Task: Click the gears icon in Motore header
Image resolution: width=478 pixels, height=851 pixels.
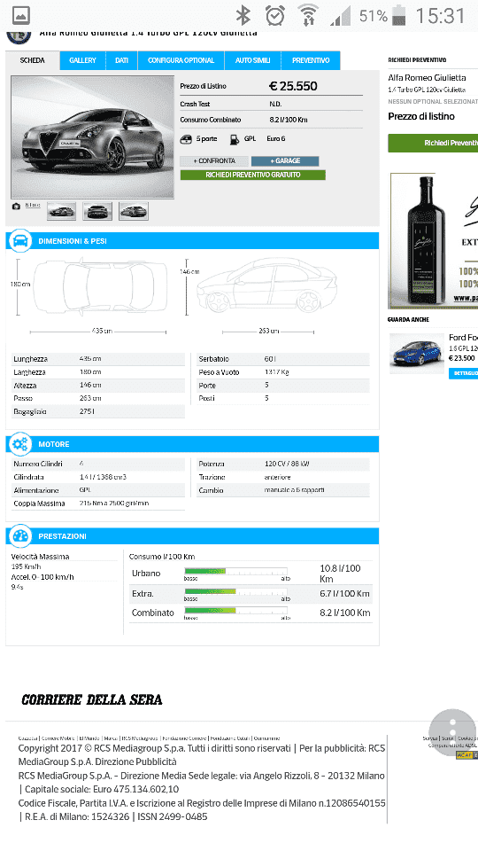Action: 20,444
